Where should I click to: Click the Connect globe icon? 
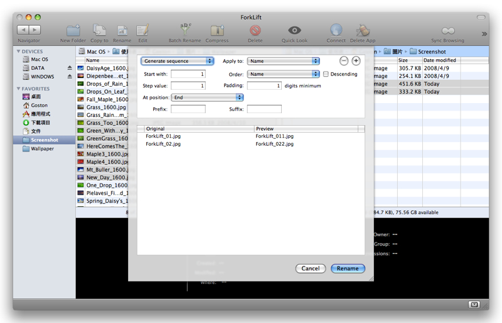point(336,30)
